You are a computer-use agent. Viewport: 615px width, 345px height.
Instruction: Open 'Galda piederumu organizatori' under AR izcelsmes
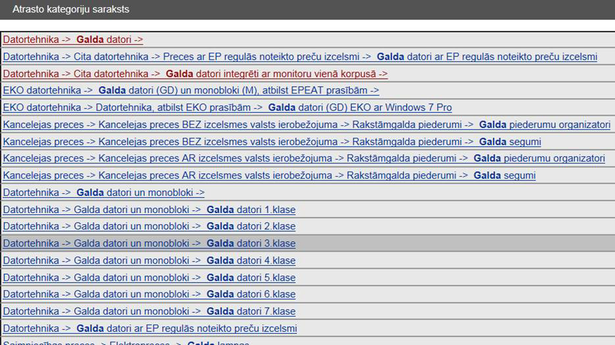(x=303, y=158)
